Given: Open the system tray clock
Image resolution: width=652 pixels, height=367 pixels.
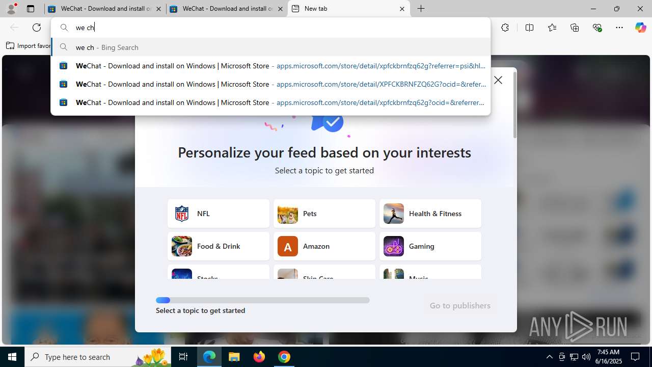Looking at the screenshot, I should coord(609,357).
